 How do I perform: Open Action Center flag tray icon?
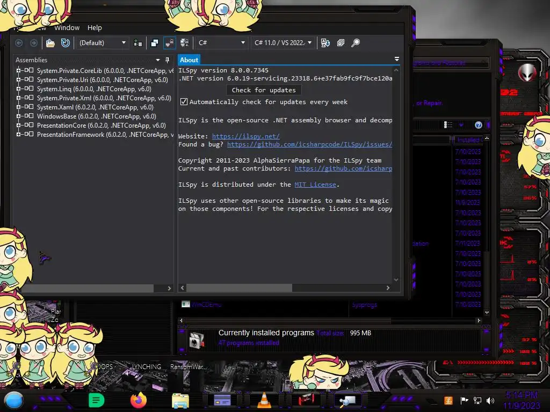pos(464,400)
